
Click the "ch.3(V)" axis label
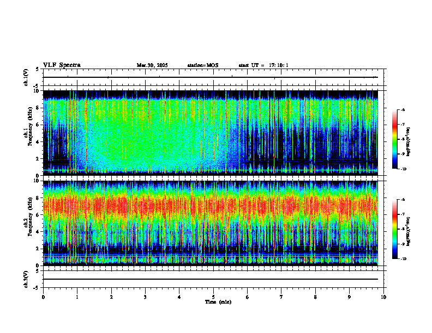click(26, 279)
